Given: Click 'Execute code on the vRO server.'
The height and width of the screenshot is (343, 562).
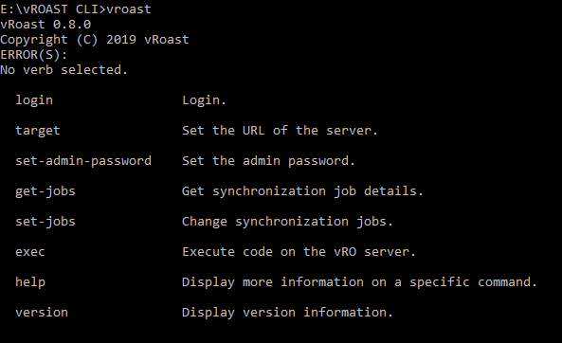Looking at the screenshot, I should 299,252.
